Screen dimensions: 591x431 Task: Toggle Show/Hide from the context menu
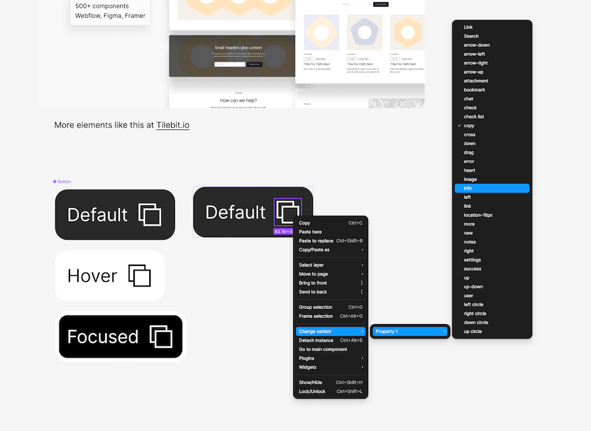pos(310,382)
